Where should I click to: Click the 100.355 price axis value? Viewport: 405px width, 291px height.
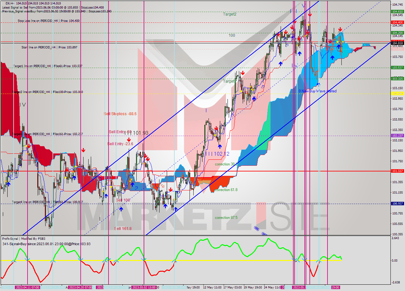coord(397,234)
